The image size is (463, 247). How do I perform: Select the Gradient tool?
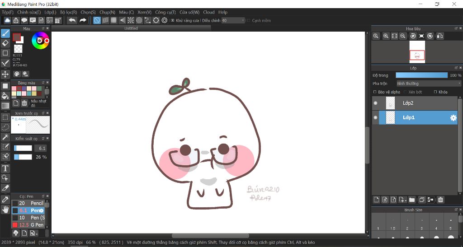tap(5, 106)
